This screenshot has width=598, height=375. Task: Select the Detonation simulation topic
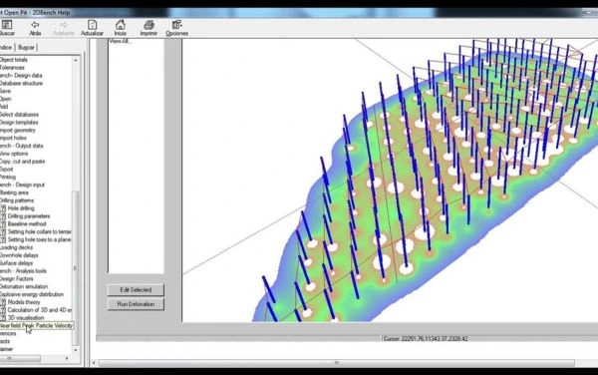(x=24, y=286)
